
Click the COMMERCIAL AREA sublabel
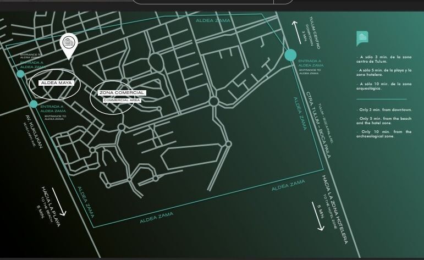click(122, 100)
